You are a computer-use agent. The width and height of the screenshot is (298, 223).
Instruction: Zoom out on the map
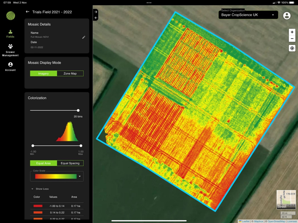point(292,39)
